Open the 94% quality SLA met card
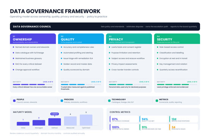Screen dimensions: 210x136 (154, 119)
